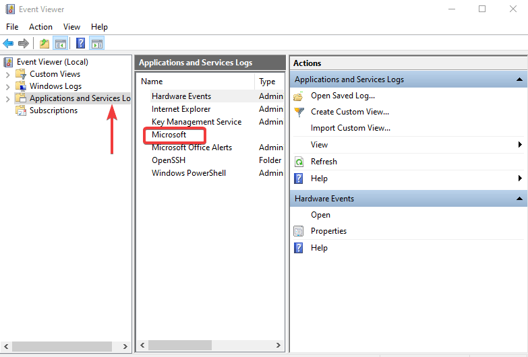The width and height of the screenshot is (528, 357).
Task: Click Import Custom View... action
Action: click(x=351, y=128)
